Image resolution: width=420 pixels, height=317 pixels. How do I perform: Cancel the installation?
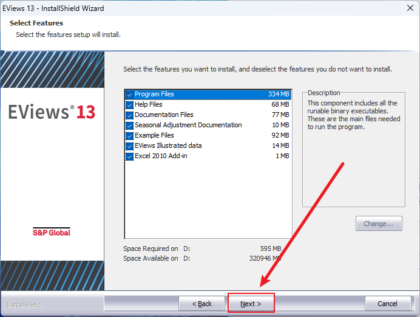(x=388, y=304)
